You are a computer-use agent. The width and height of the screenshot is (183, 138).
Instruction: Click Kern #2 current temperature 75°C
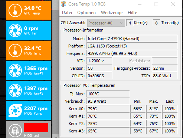click(x=108, y=124)
